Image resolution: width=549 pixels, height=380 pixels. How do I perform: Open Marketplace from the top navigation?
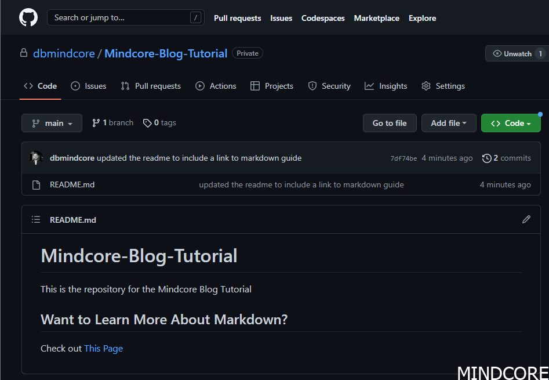pos(376,17)
